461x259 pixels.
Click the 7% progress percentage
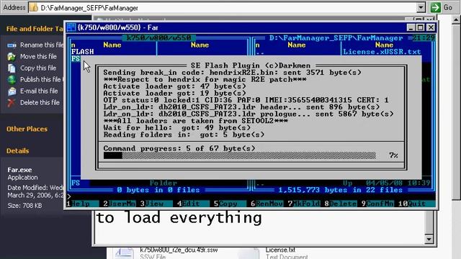point(393,155)
